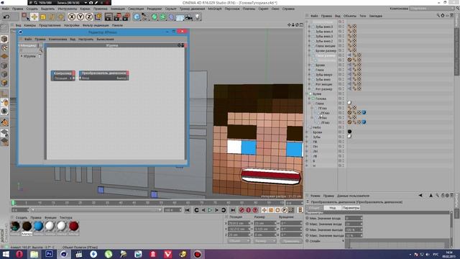460x259 pixels.
Task: Toggle the Y axis lock
Action: click(80, 17)
